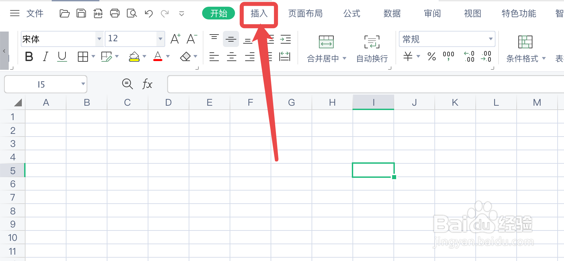Image resolution: width=564 pixels, height=261 pixels.
Task: Increase font size with A+ icon
Action: pos(176,39)
